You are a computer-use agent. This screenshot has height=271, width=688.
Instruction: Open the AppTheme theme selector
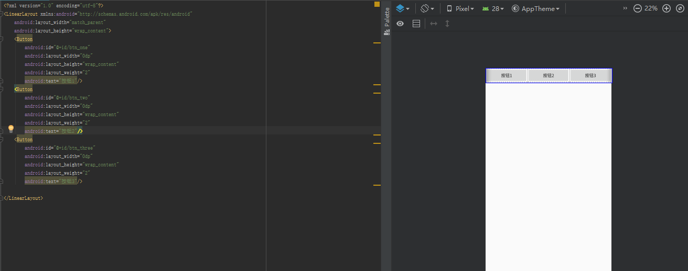(x=536, y=8)
